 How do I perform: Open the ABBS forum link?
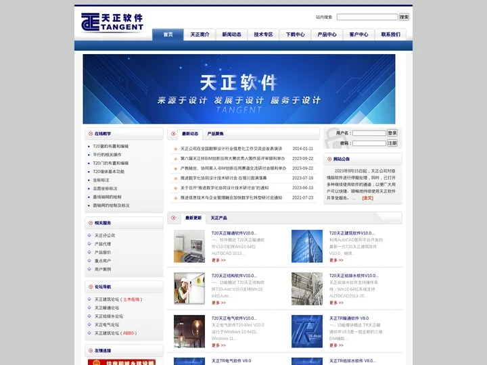click(x=129, y=333)
